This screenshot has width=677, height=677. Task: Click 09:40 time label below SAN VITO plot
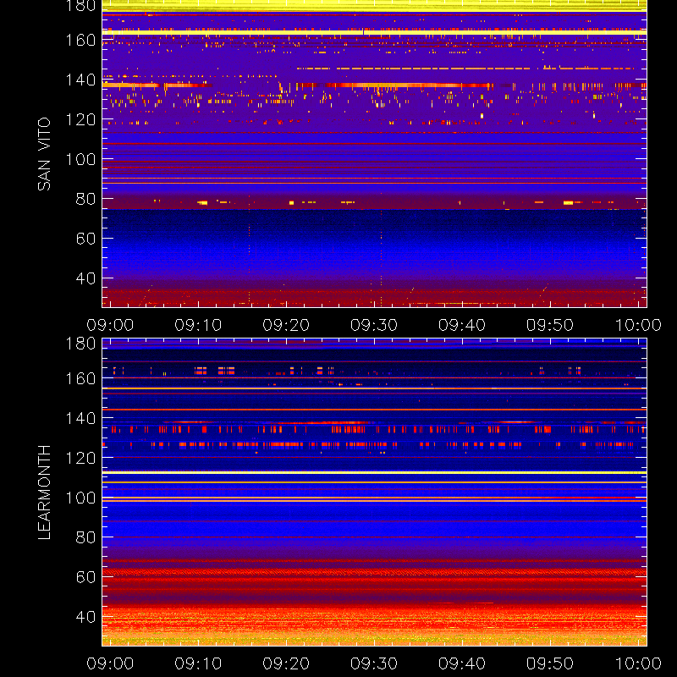[x=462, y=325]
